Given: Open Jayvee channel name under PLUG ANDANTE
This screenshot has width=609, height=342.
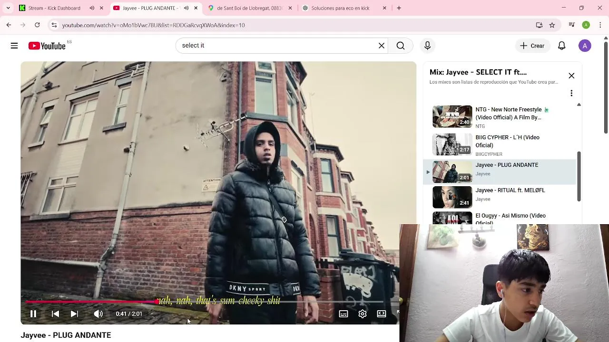Looking at the screenshot, I should click(x=483, y=174).
